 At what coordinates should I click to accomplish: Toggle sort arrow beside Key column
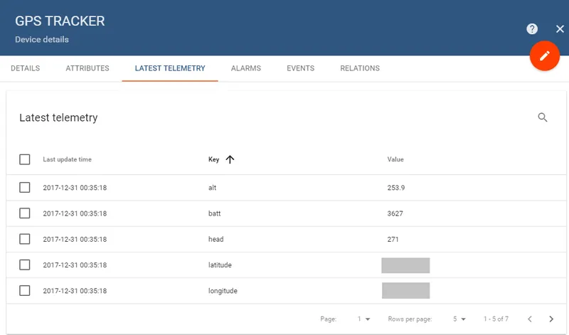(230, 159)
